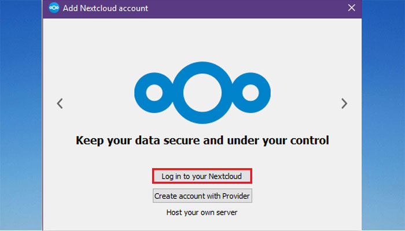Click the 'Keep your data secure' headline

tap(203, 140)
